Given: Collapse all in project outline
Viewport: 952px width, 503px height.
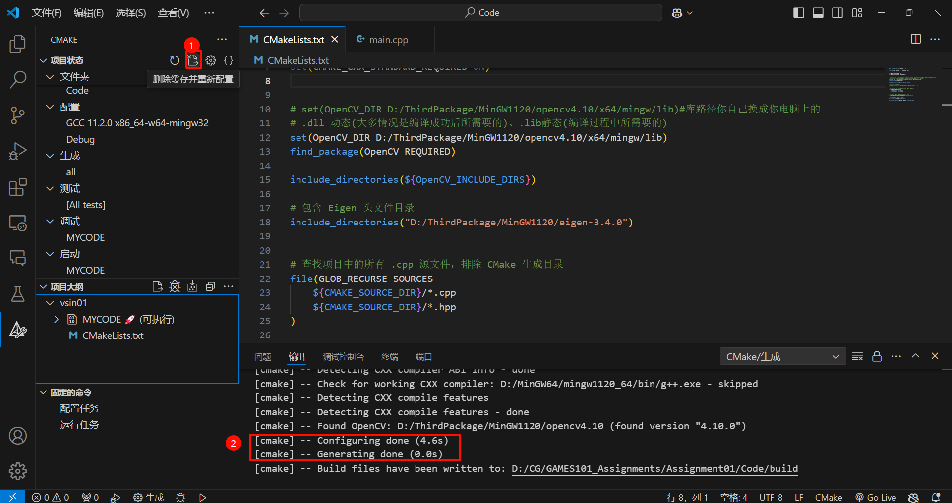Looking at the screenshot, I should click(210, 286).
